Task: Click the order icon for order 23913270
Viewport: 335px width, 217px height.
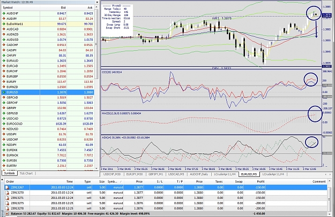Action: click(x=8, y=193)
